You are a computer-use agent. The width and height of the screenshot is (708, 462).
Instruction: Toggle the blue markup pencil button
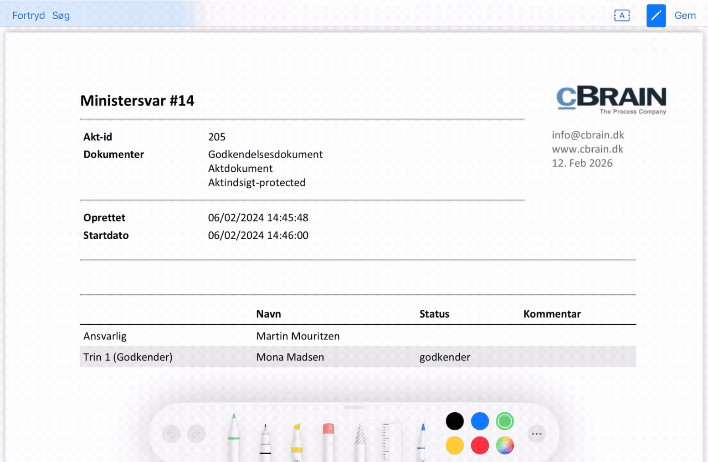(x=656, y=15)
